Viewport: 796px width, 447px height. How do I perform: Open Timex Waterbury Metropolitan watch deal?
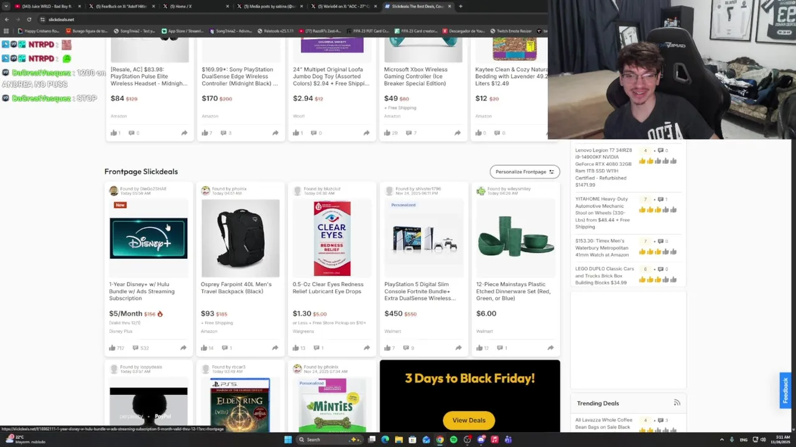click(602, 248)
